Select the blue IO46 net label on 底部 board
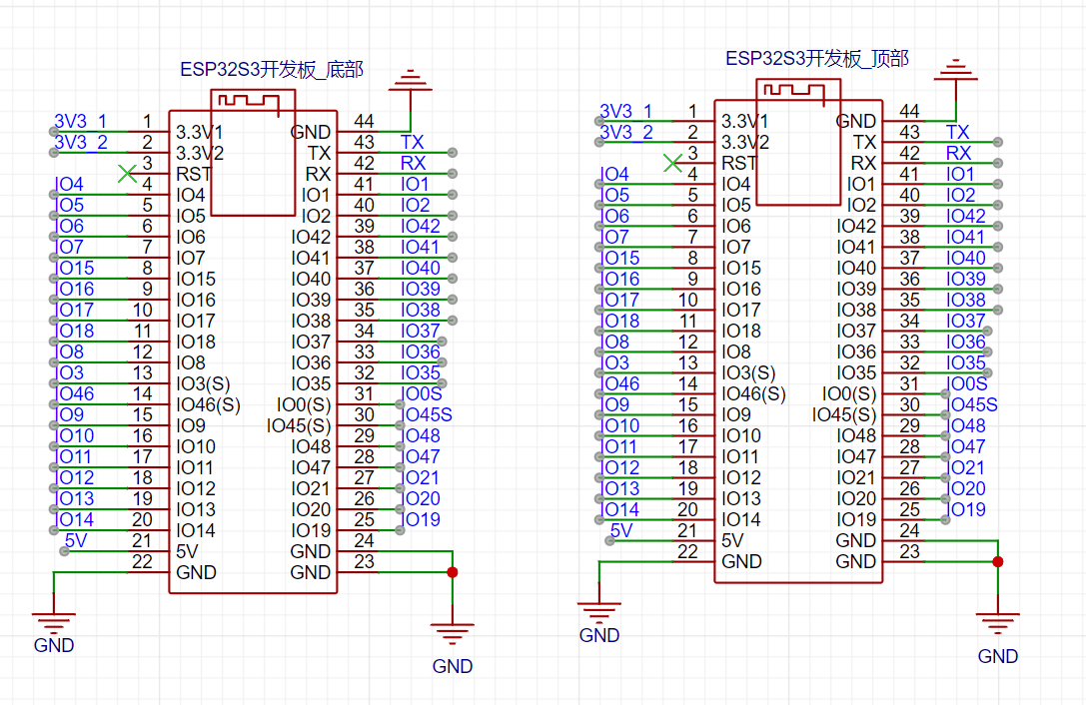The image size is (1086, 705). pos(75,394)
